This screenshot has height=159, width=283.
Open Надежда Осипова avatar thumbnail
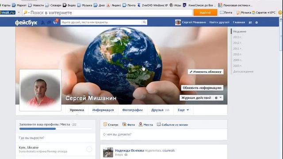coord(108,152)
